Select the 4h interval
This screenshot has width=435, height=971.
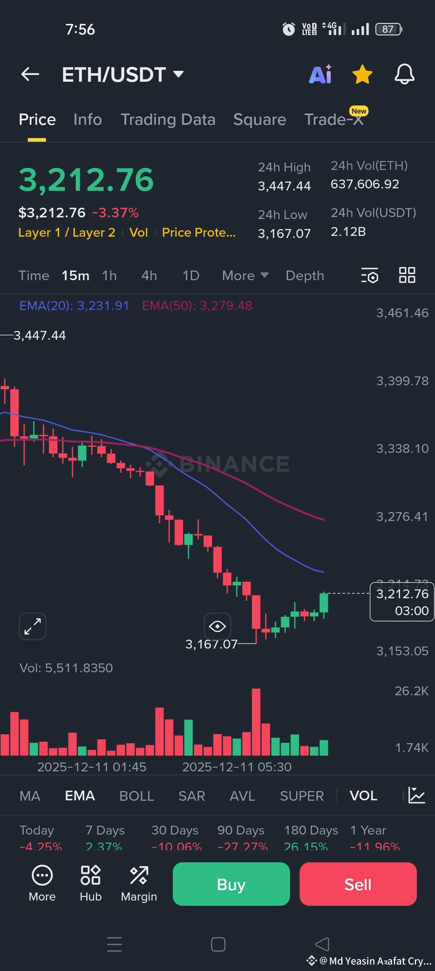click(149, 276)
